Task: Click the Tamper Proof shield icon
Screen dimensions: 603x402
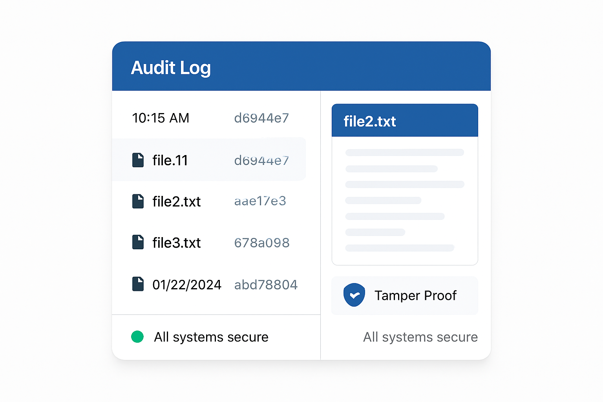Action: point(354,295)
